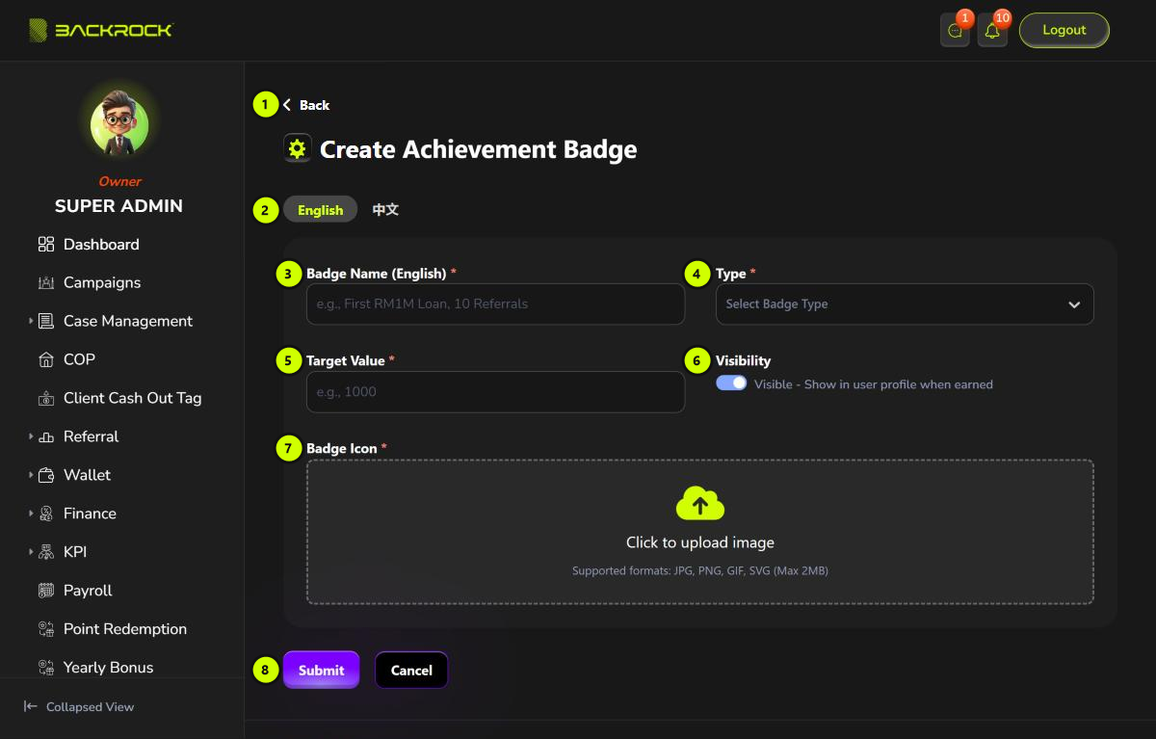
Task: Click the Submit button
Action: pos(321,670)
